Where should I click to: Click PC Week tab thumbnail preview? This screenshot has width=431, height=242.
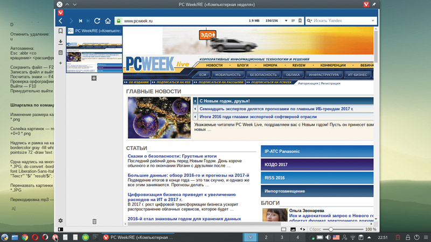[94, 54]
